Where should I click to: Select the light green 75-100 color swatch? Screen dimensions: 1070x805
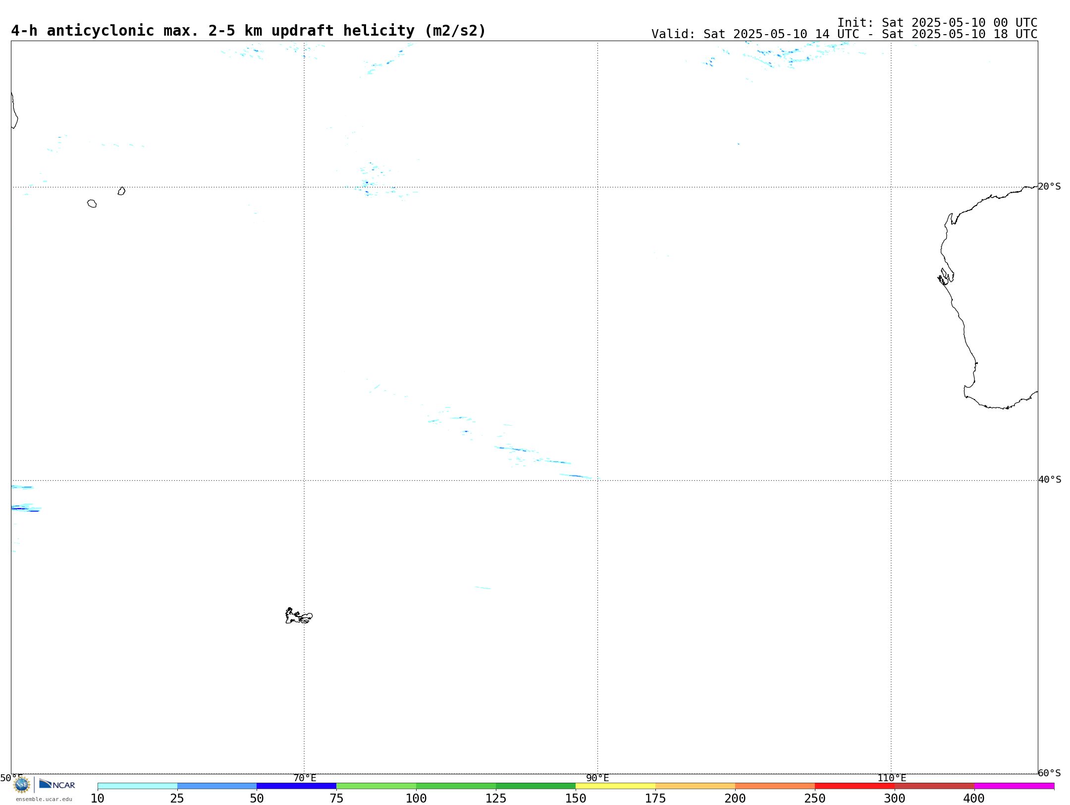tap(376, 786)
